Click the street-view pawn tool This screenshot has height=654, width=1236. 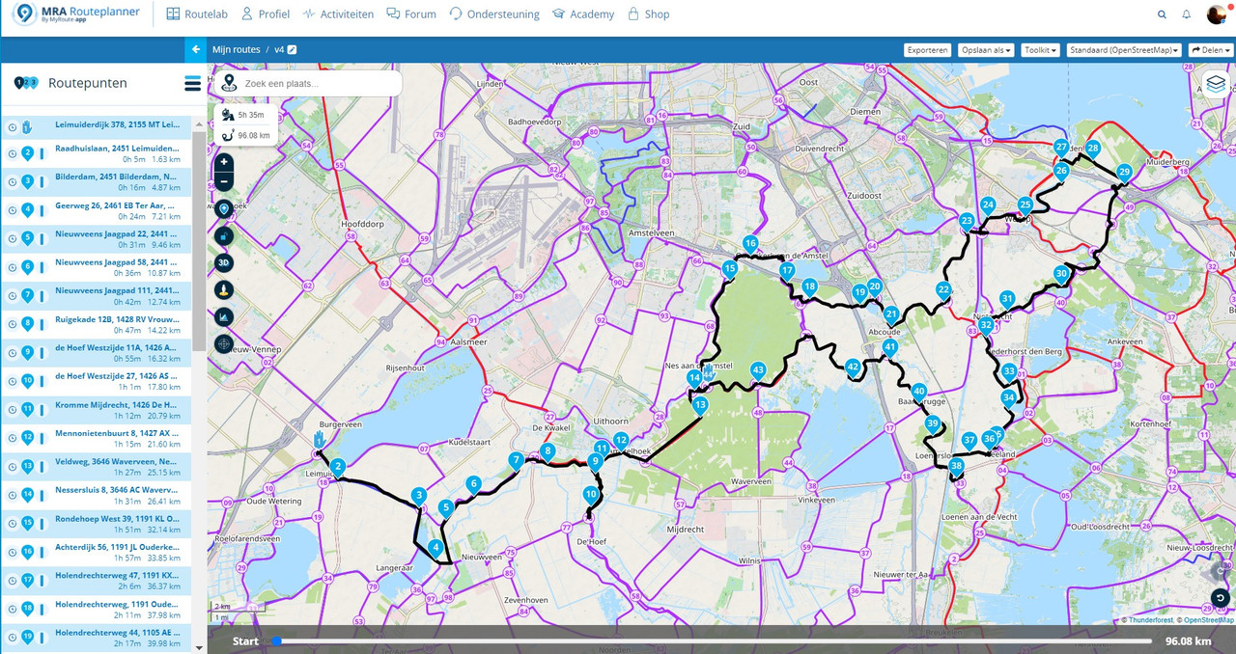[x=224, y=289]
